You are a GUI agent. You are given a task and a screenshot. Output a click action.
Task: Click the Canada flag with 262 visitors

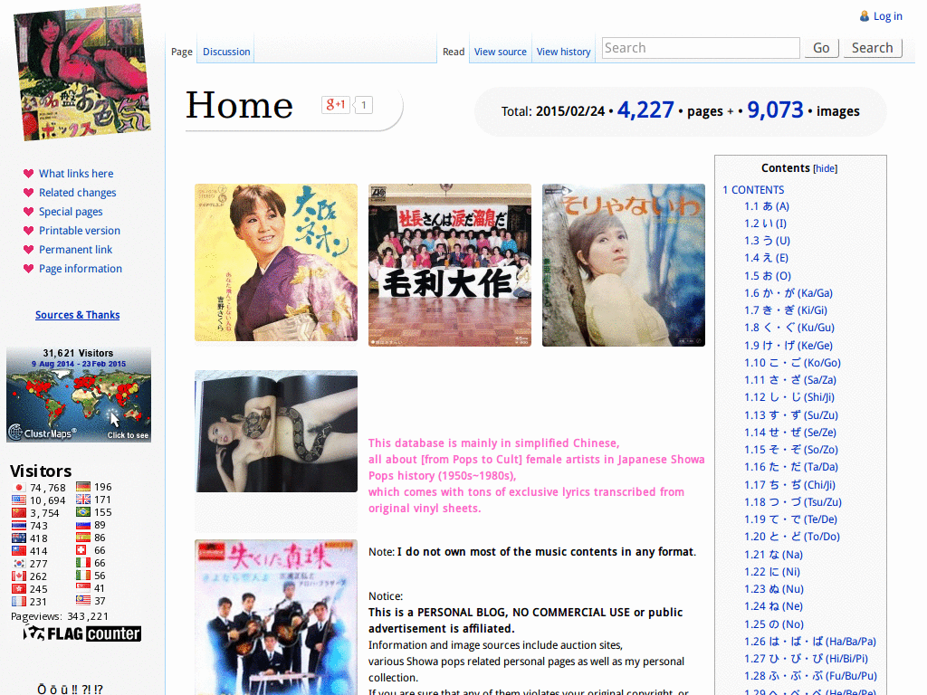point(19,576)
